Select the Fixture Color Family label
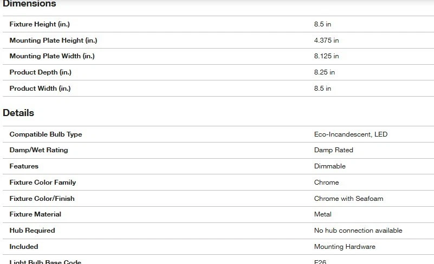Viewport: 434px width, 264px height. (x=43, y=182)
